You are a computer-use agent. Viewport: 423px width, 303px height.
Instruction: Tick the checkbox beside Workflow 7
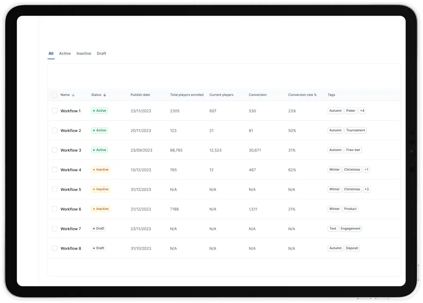point(55,229)
